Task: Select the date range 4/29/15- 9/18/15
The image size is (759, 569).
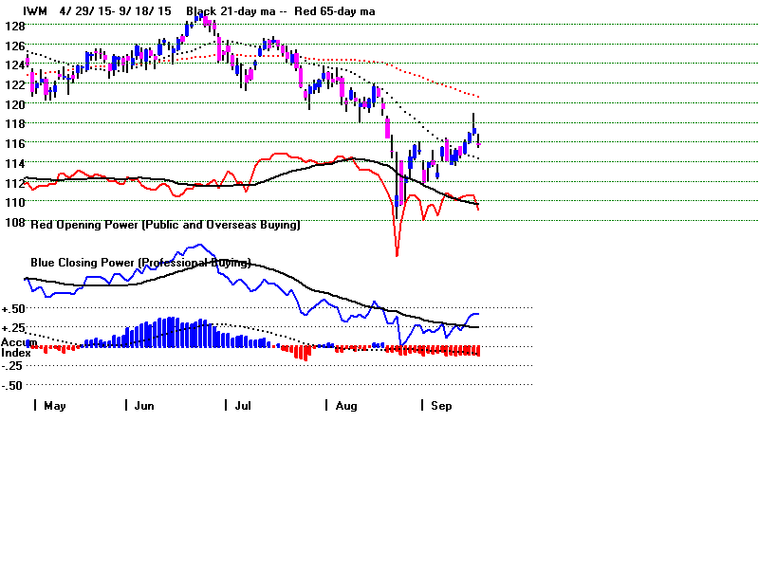Action: click(115, 11)
